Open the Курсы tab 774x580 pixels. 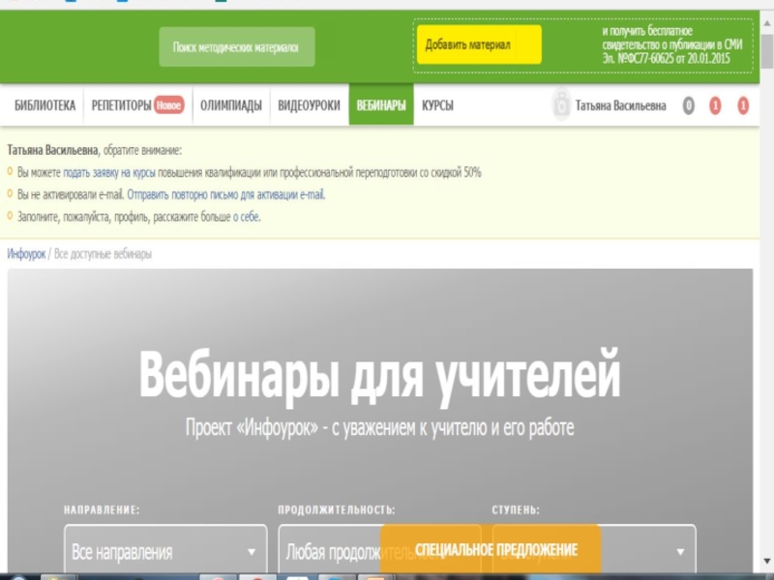[x=437, y=105]
